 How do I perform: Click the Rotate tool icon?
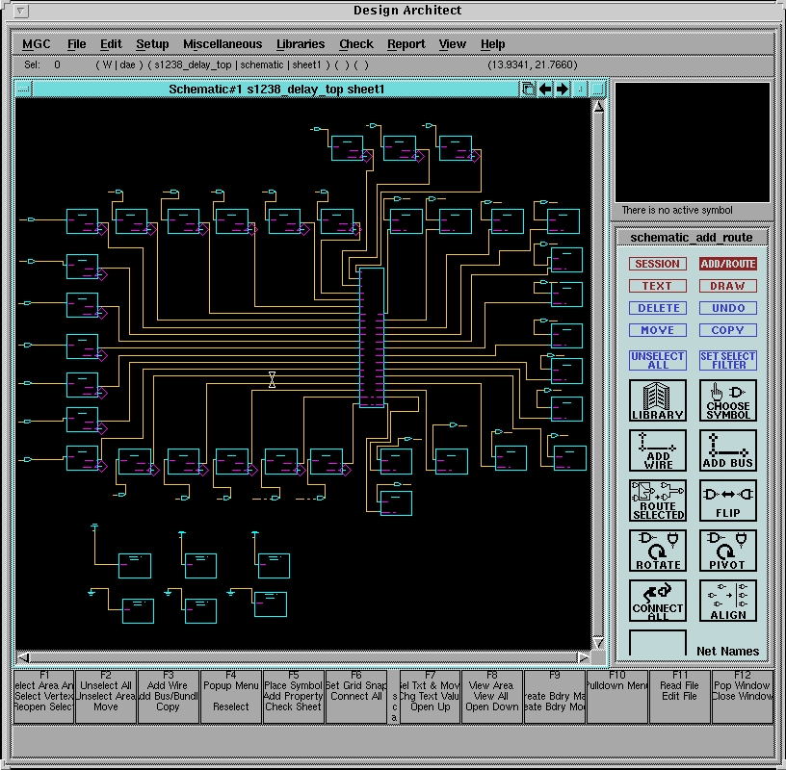658,551
